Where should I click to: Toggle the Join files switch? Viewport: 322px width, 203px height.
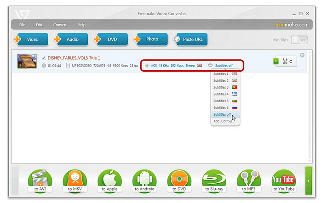[x=299, y=40]
